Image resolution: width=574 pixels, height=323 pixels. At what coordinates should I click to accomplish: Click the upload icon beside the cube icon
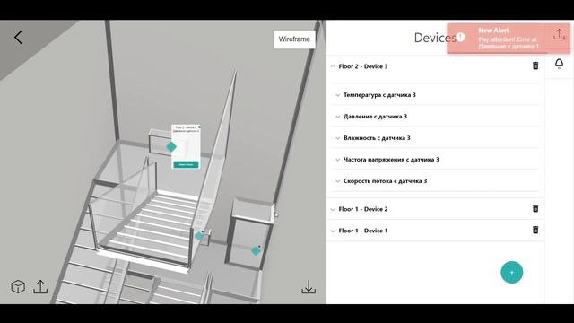coord(40,286)
